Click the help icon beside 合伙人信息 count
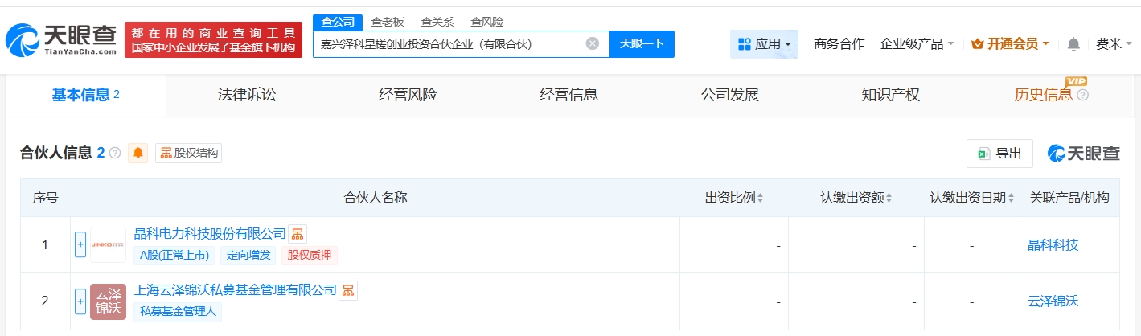Screen dimensions: 1141x336 [115, 153]
